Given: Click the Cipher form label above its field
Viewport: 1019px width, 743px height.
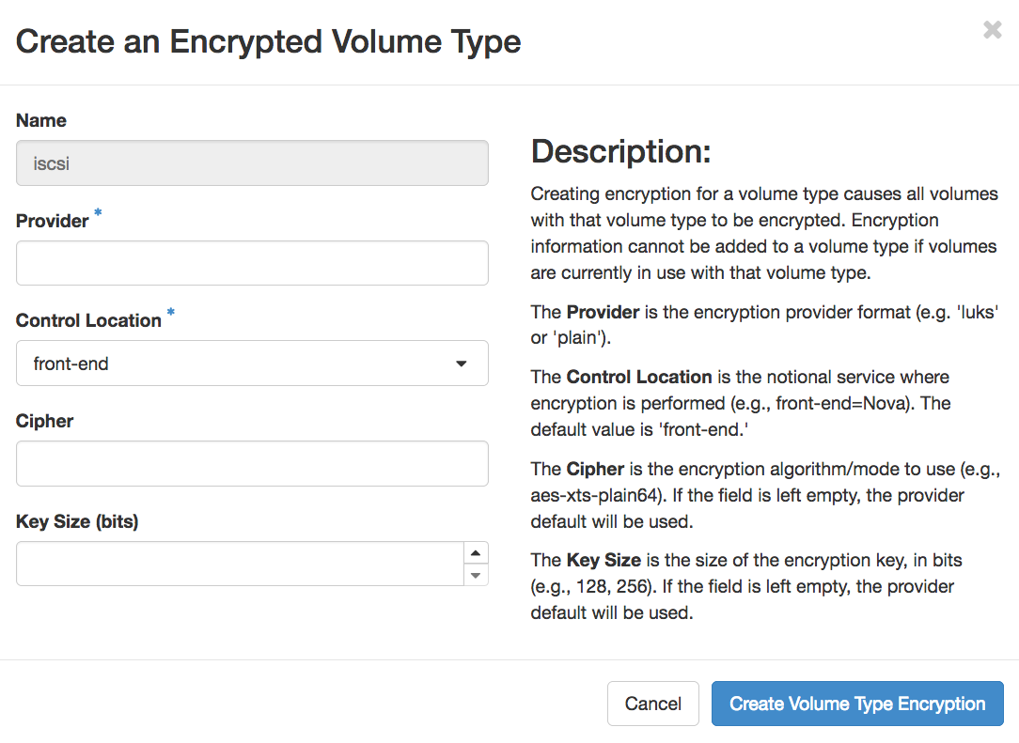Looking at the screenshot, I should pyautogui.click(x=45, y=421).
